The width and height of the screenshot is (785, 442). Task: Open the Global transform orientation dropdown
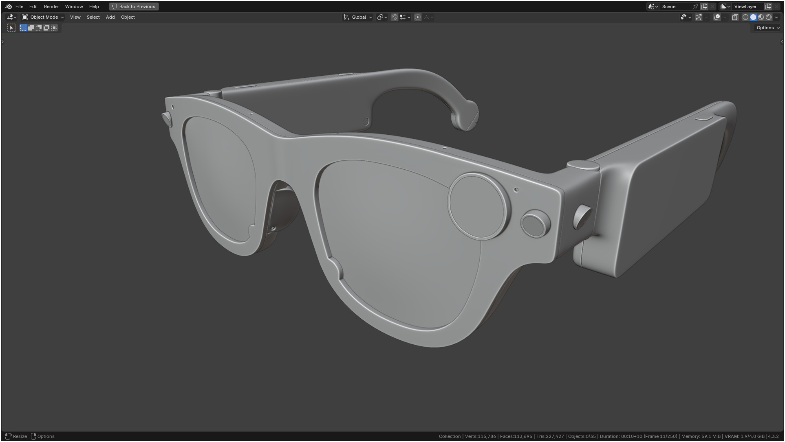tap(358, 17)
